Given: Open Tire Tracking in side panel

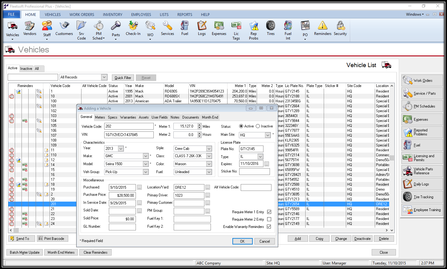Looking at the screenshot, I should click(x=422, y=197).
